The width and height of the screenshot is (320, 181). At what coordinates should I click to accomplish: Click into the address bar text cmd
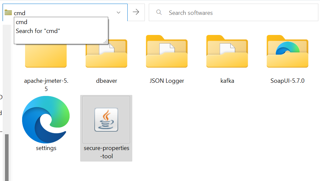tap(19, 13)
